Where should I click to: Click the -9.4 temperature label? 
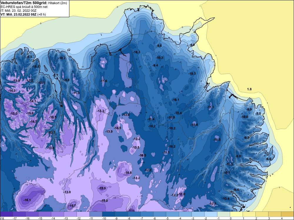coord(155,66)
